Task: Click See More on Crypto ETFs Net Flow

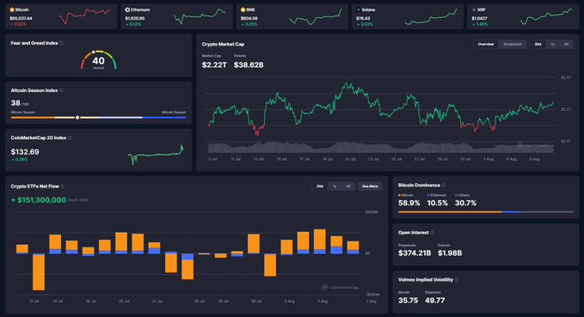Action: click(370, 186)
